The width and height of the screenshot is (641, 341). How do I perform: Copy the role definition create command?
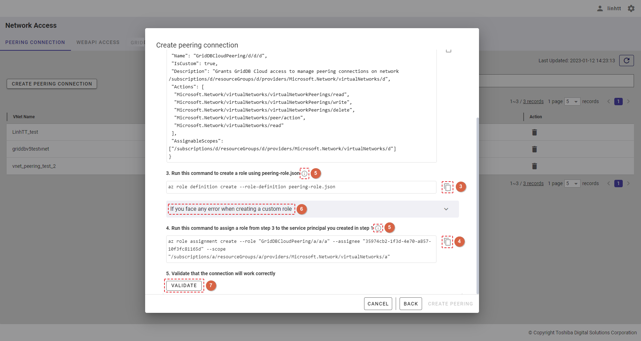[447, 187]
